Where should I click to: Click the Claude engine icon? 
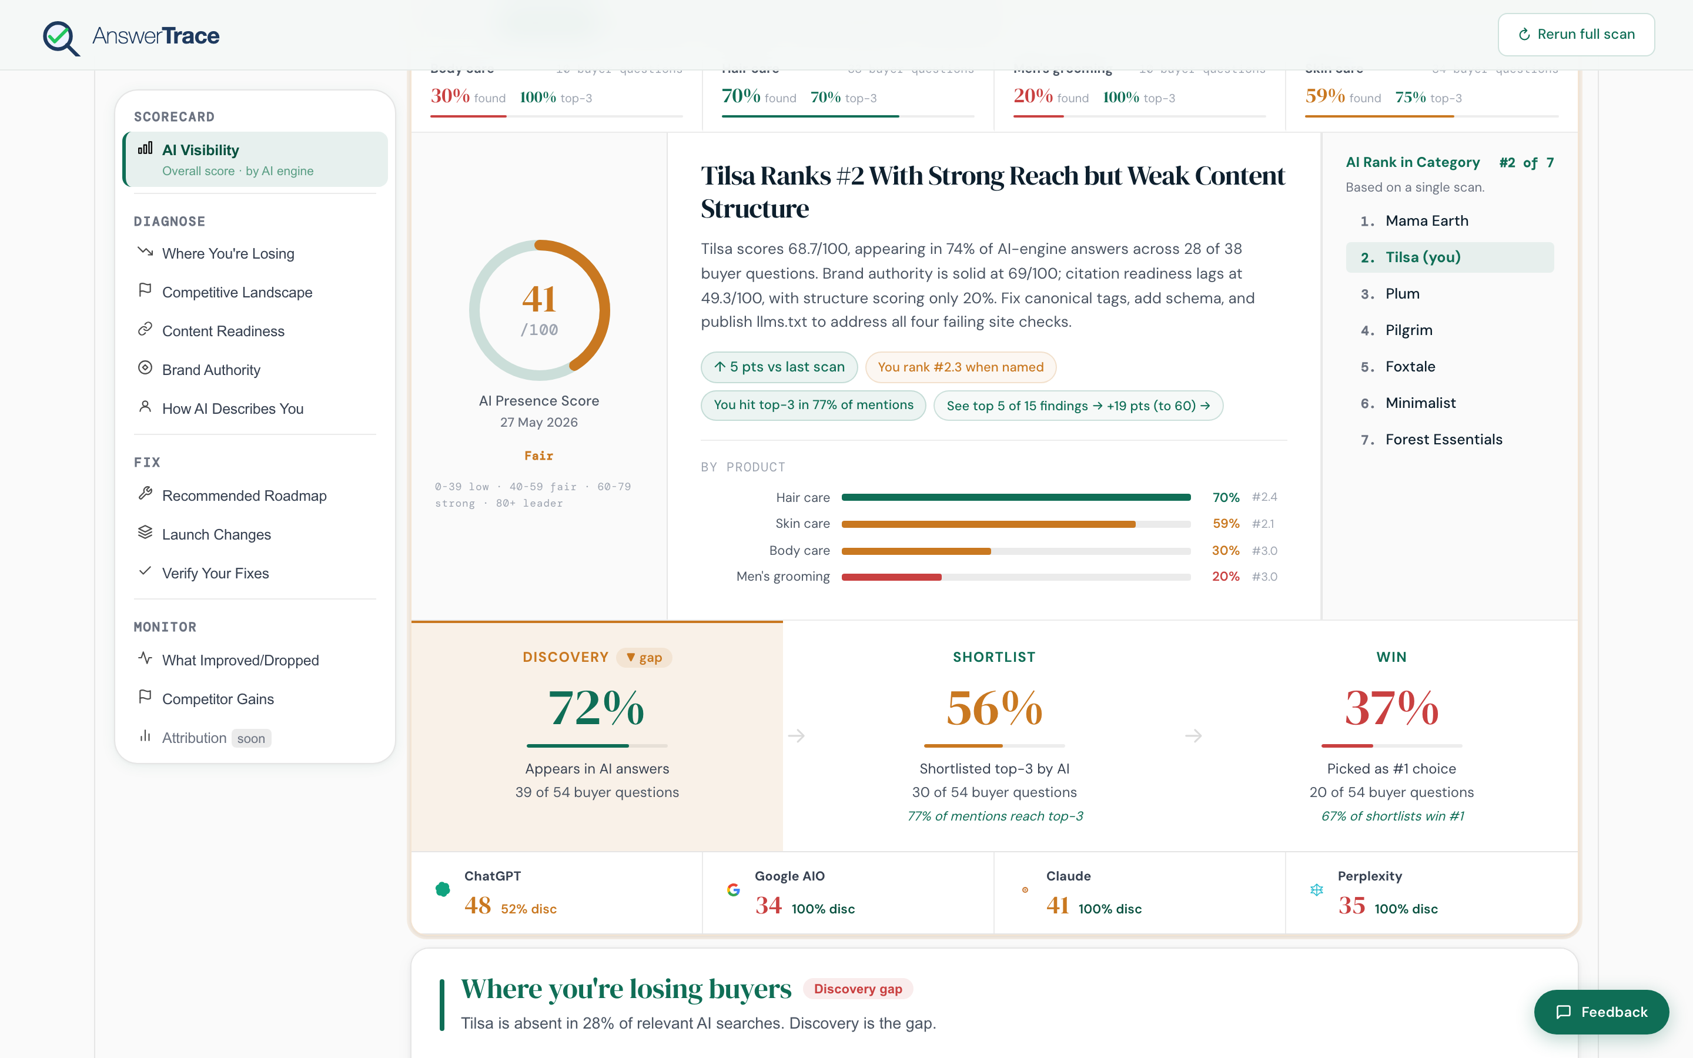click(x=1025, y=890)
